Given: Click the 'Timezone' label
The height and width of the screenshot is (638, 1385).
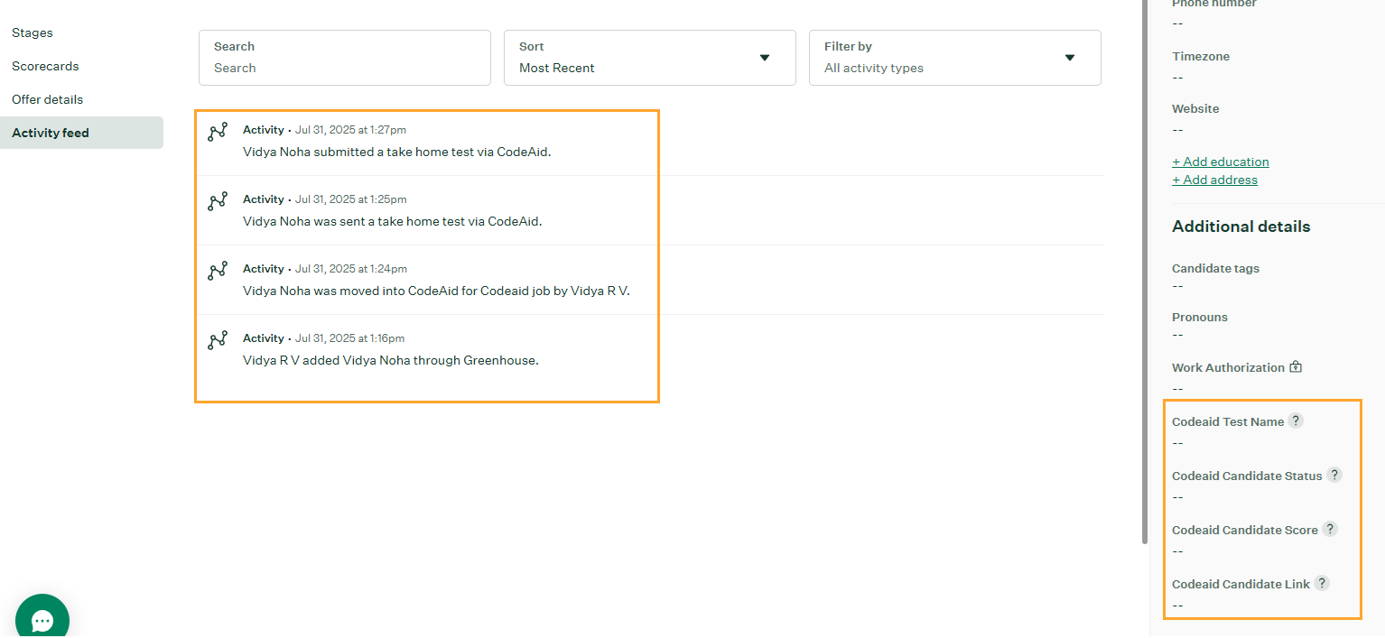Looking at the screenshot, I should coord(1201,56).
